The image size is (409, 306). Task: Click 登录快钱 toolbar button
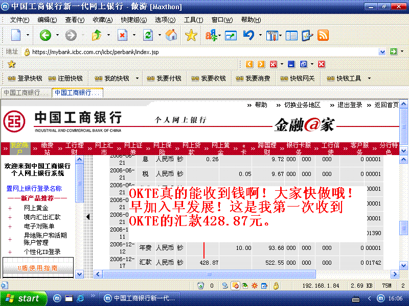(25, 79)
